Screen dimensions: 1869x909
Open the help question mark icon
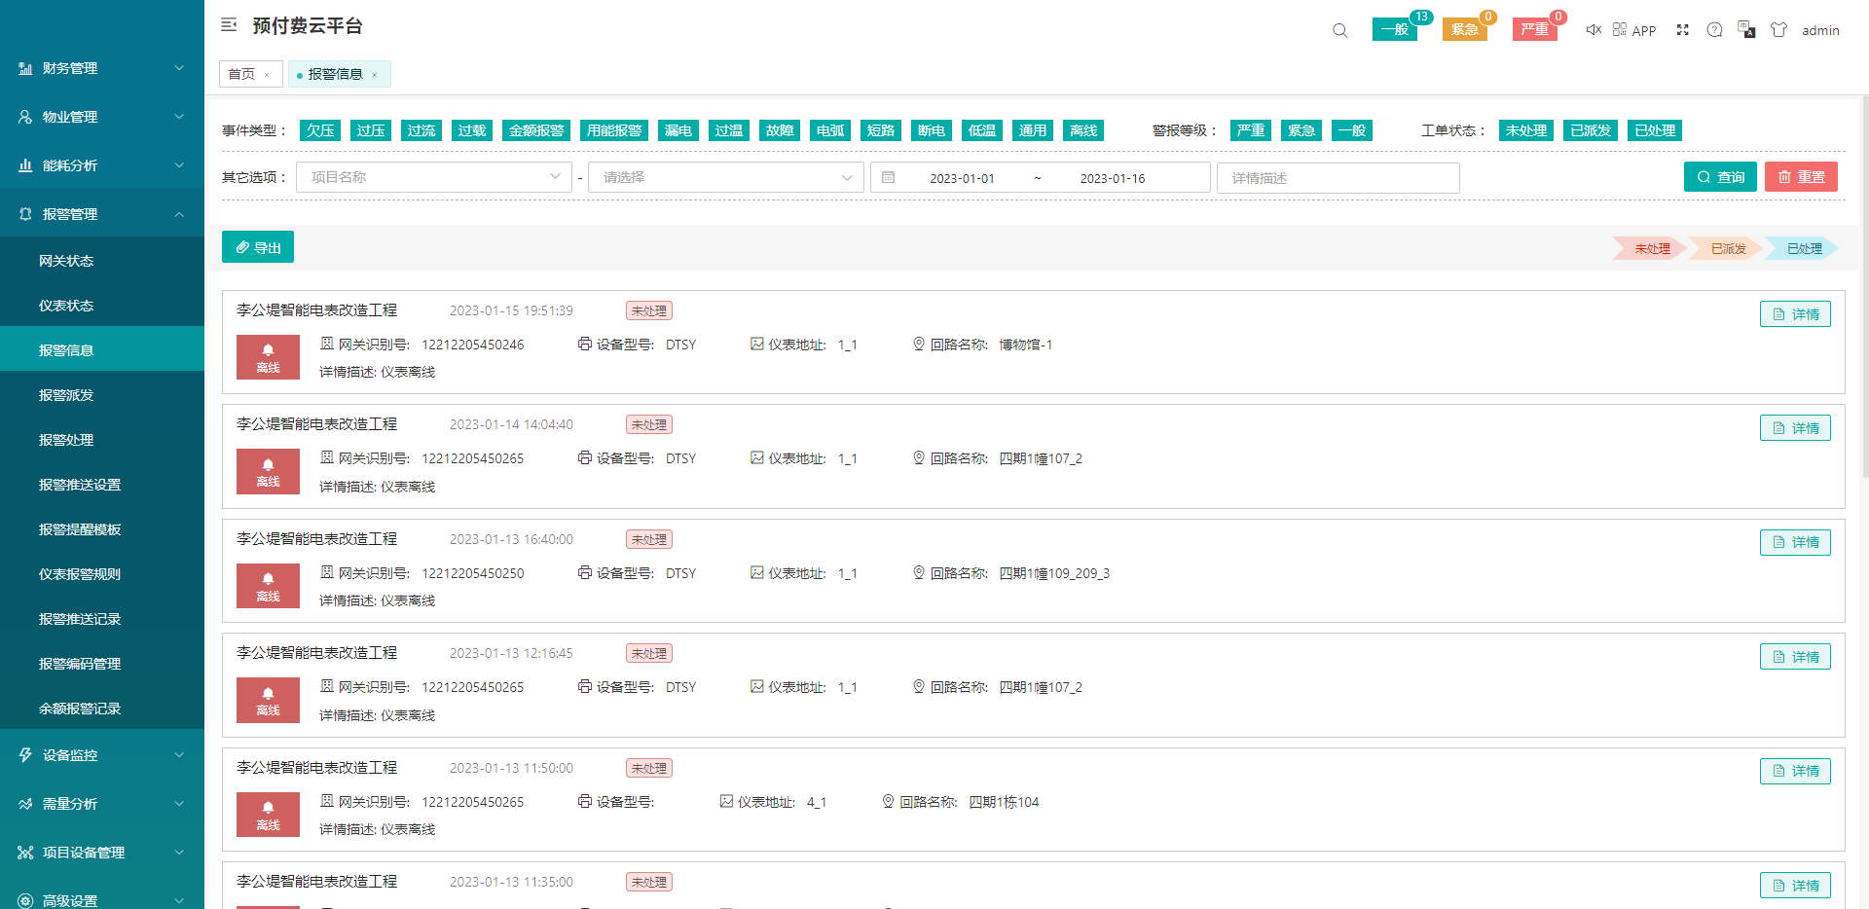tap(1714, 30)
